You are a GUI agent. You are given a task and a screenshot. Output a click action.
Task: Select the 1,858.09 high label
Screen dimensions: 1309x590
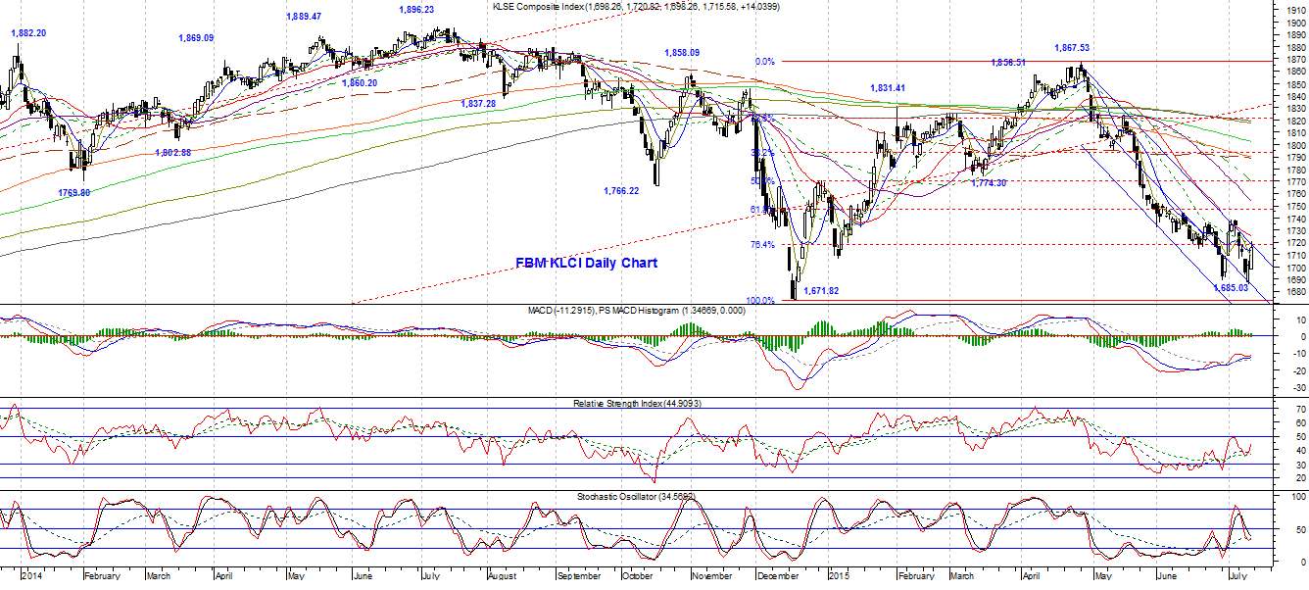pos(682,53)
